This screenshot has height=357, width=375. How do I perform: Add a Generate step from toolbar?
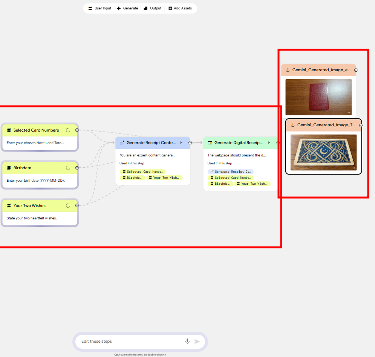tap(127, 8)
